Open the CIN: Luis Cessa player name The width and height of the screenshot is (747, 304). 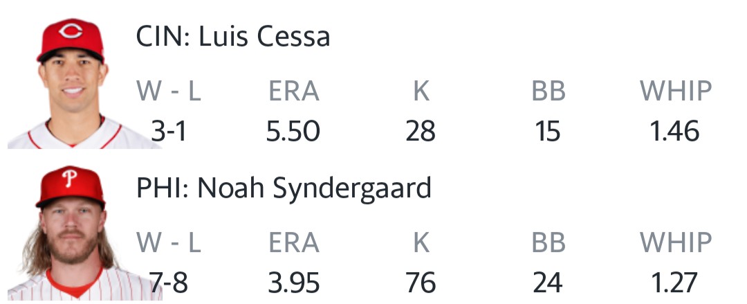(x=233, y=36)
